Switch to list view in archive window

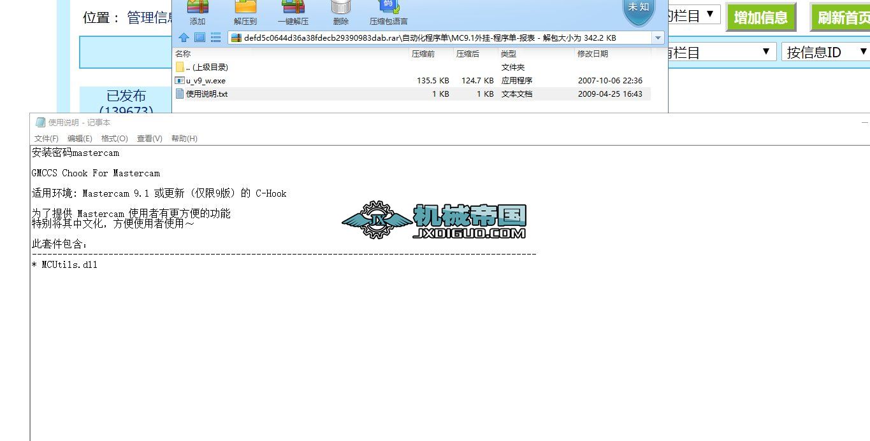[215, 38]
